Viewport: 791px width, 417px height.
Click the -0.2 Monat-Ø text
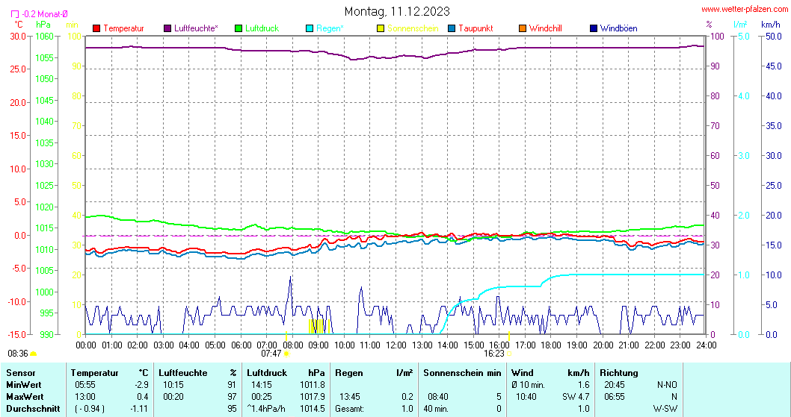pos(45,15)
